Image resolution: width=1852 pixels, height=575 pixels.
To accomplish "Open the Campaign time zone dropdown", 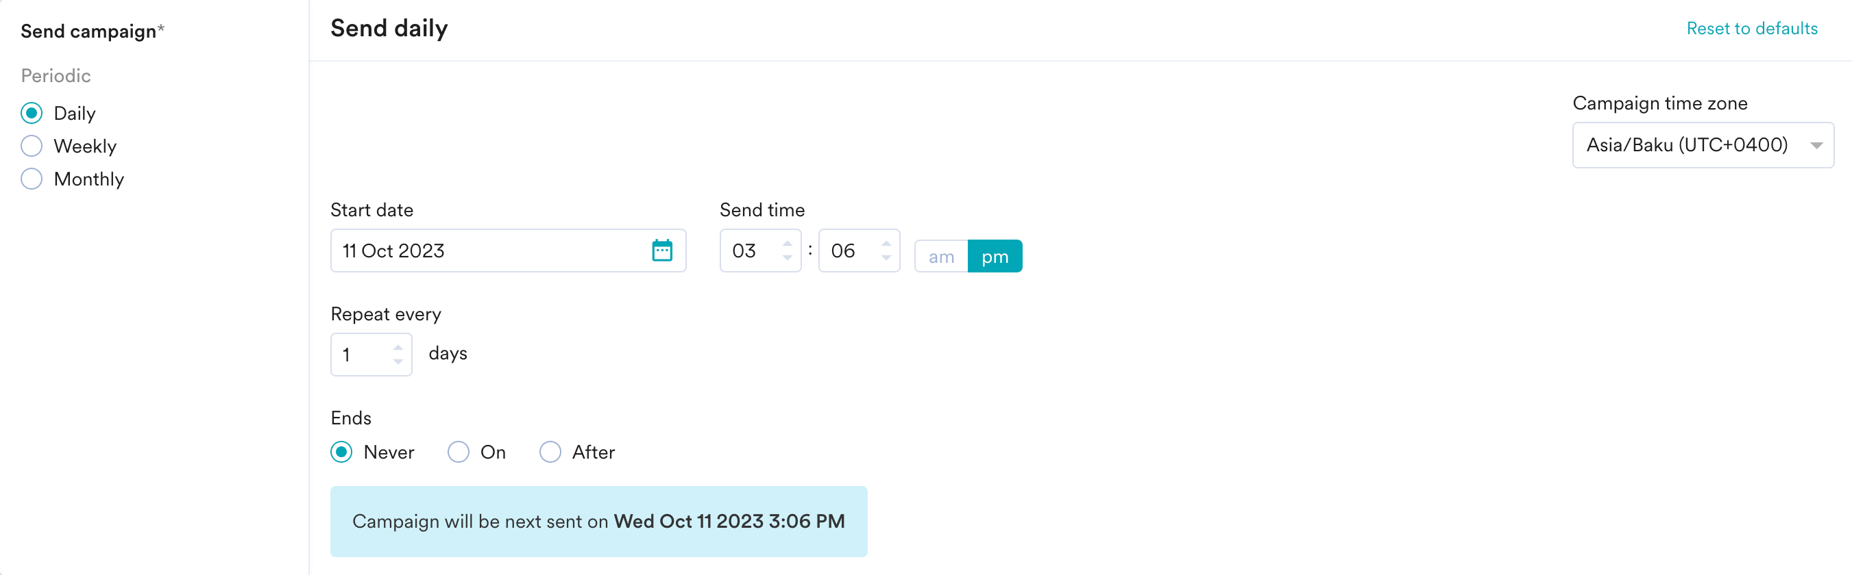I will (x=1702, y=145).
